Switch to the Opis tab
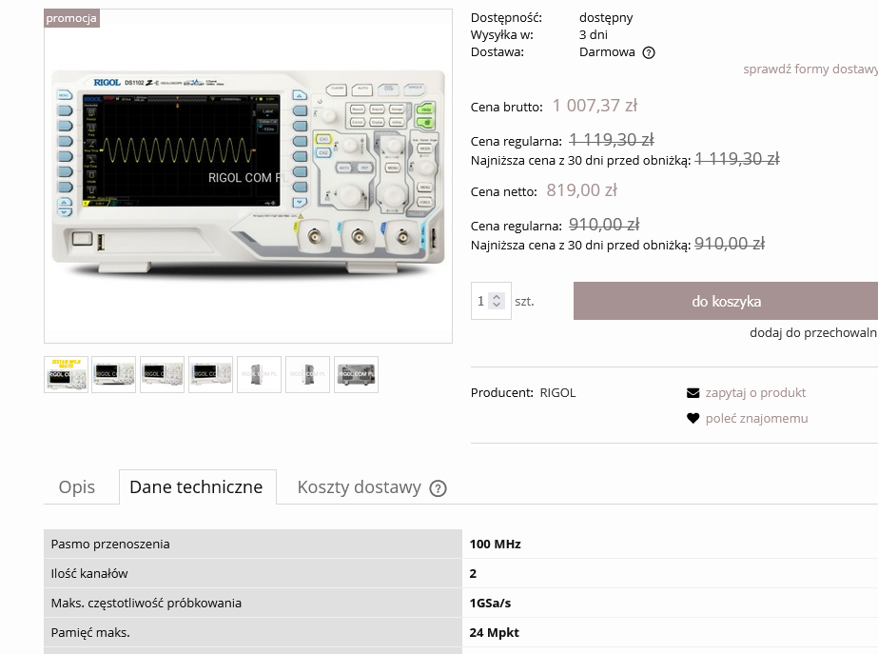This screenshot has width=878, height=654. click(77, 486)
